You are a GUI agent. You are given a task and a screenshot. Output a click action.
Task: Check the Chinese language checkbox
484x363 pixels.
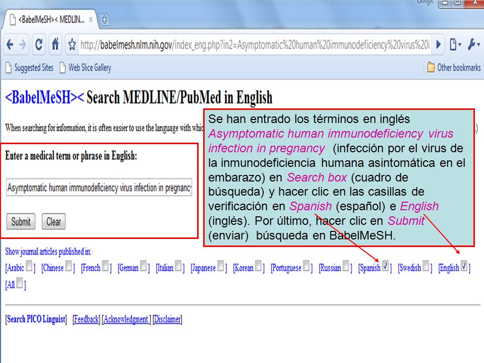click(69, 266)
